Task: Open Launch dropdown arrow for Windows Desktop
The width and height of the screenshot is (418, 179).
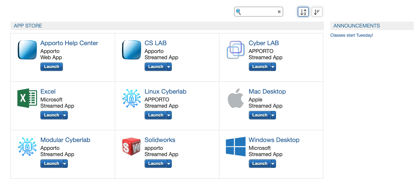Action: [x=273, y=164]
